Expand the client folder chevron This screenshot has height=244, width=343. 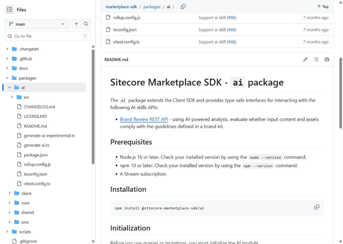click(10, 193)
